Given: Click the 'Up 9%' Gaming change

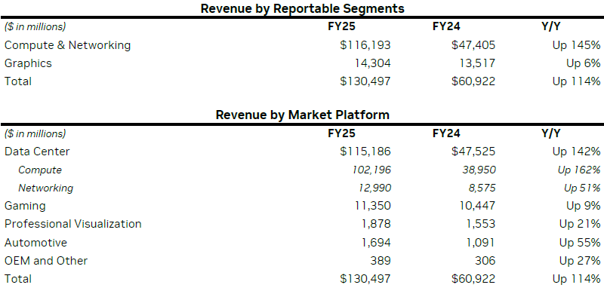Looking at the screenshot, I should [x=583, y=206].
